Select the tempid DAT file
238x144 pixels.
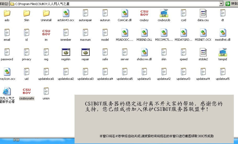coord(223,52)
